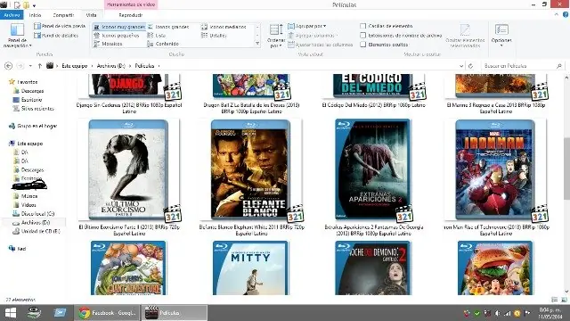Viewport: 570px width, 321px height.
Task: Select Mosaicos layout
Action: point(108,44)
